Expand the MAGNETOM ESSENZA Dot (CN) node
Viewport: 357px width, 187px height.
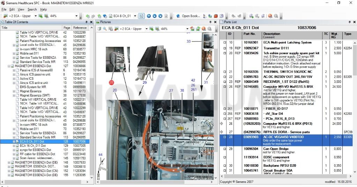9,171
